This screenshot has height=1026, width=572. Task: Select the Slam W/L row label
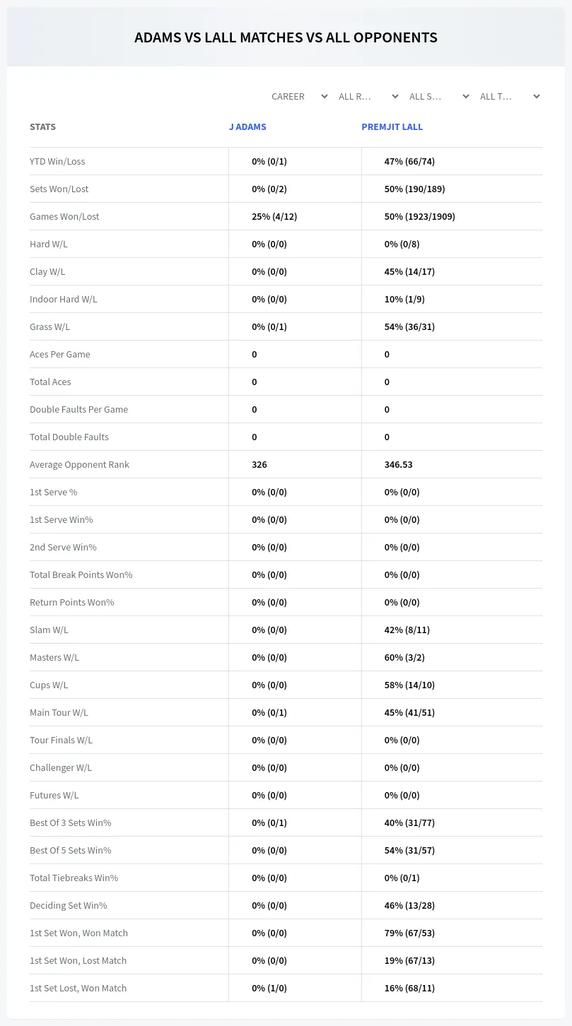49,630
